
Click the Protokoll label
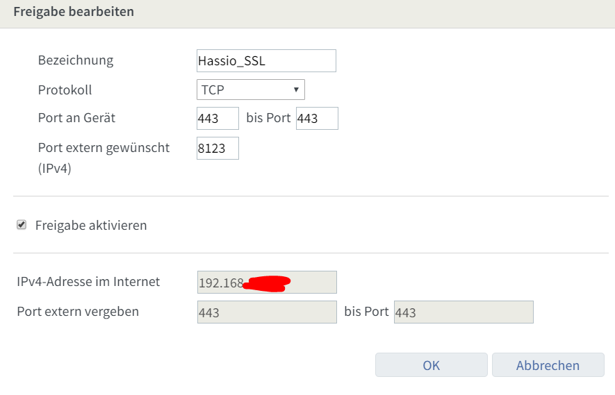coord(65,90)
